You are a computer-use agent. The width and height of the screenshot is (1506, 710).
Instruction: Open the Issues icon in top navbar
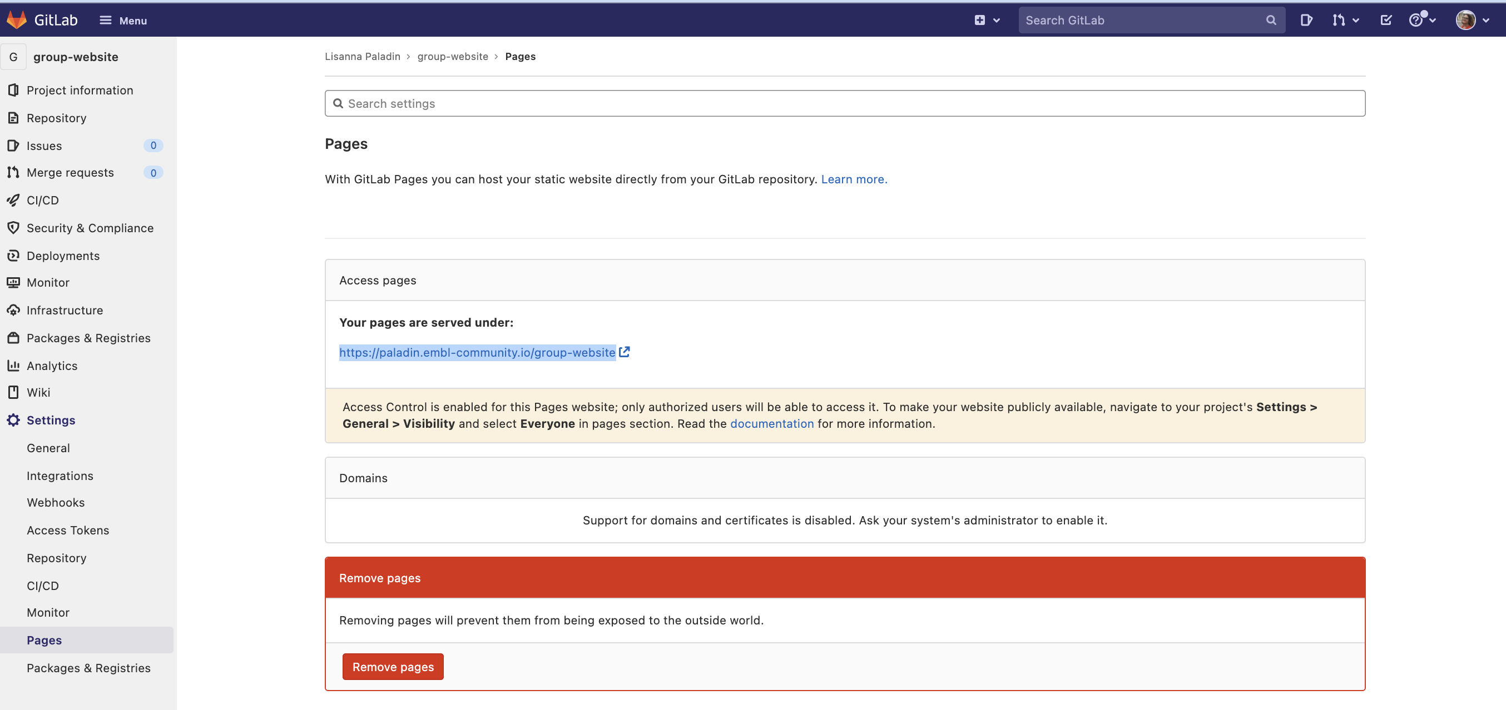pos(1306,20)
